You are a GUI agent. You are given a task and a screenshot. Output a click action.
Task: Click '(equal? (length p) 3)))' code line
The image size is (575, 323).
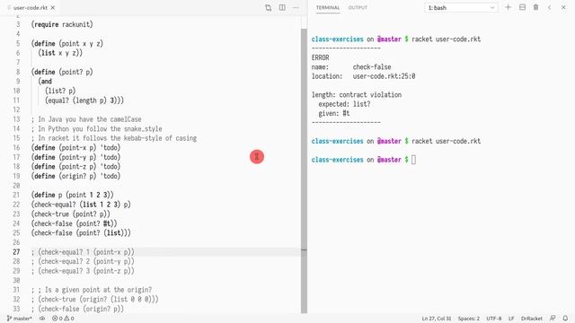84,100
